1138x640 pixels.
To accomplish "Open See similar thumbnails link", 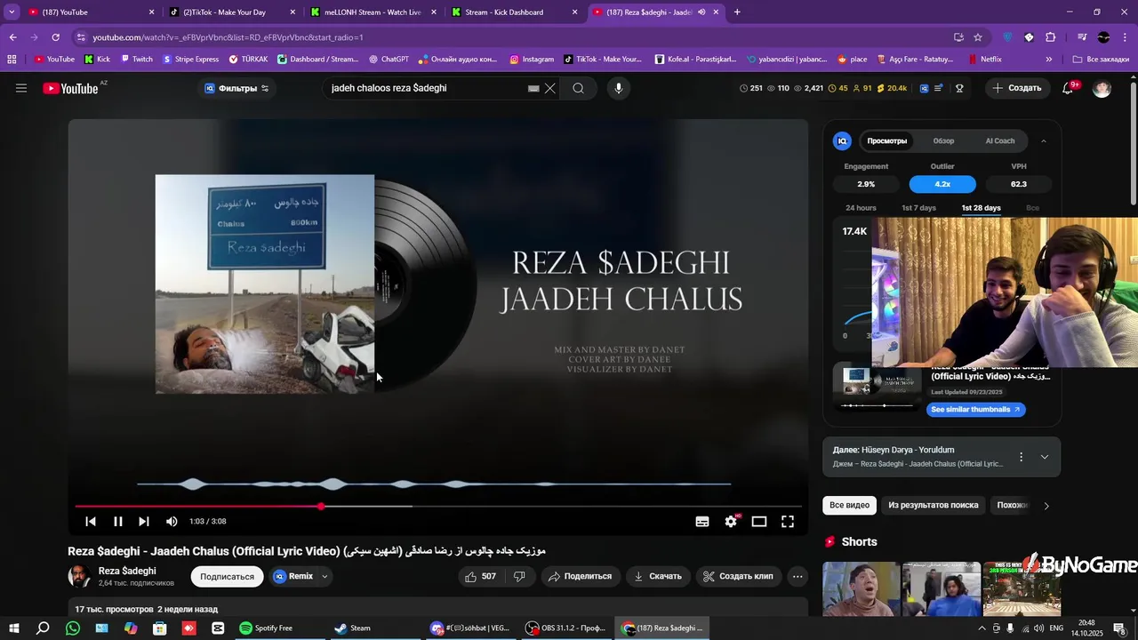I will (975, 409).
